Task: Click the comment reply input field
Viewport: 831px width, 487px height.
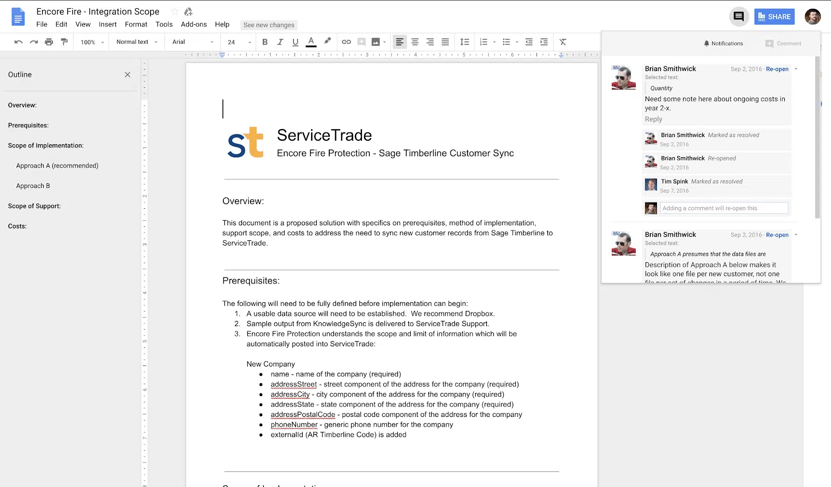Action: 723,208
